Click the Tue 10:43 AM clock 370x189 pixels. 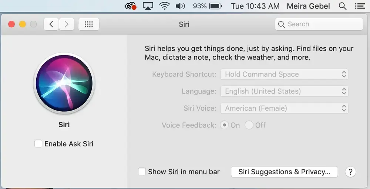[255, 6]
